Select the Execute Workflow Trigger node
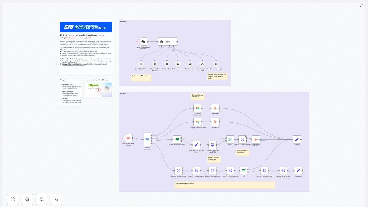This screenshot has height=219, width=368. coord(128,138)
